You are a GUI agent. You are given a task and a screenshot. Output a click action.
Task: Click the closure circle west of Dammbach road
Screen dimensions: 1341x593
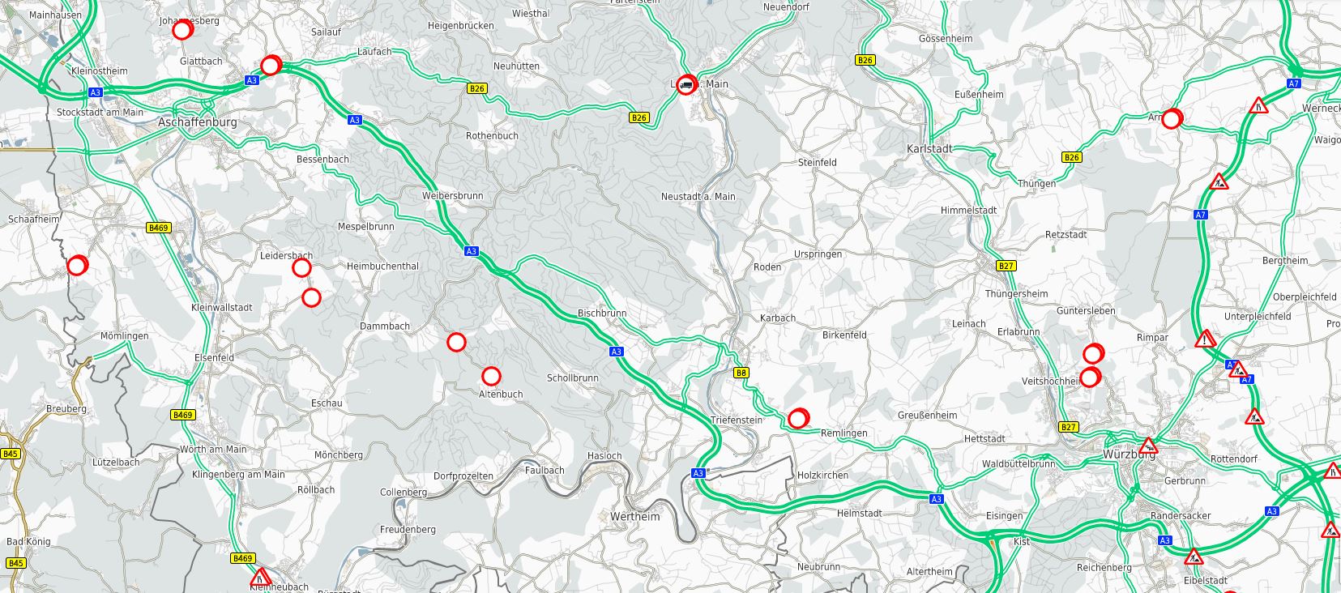click(x=456, y=342)
